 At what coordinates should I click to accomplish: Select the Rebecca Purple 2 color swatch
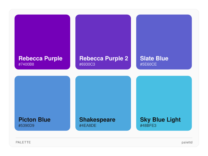(x=103, y=36)
